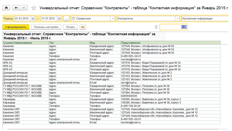Expand the Контрагенты dropdown arrow

[x=177, y=19]
